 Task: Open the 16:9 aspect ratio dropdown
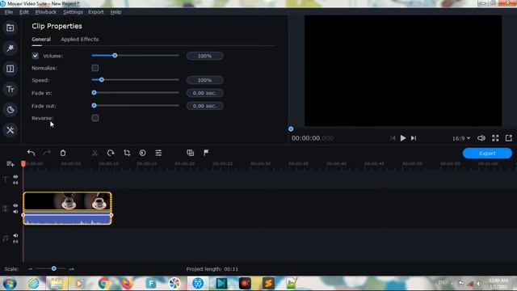click(x=461, y=138)
